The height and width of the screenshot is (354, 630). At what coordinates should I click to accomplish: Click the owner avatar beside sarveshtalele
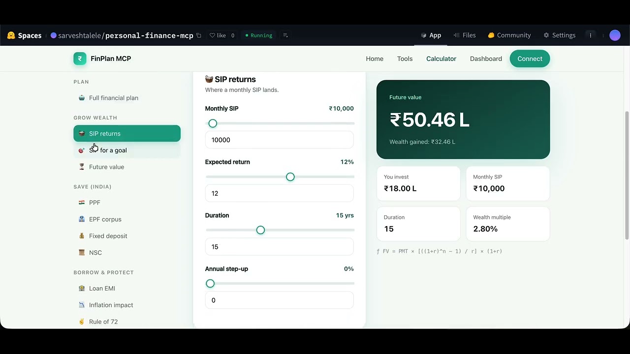(x=54, y=35)
